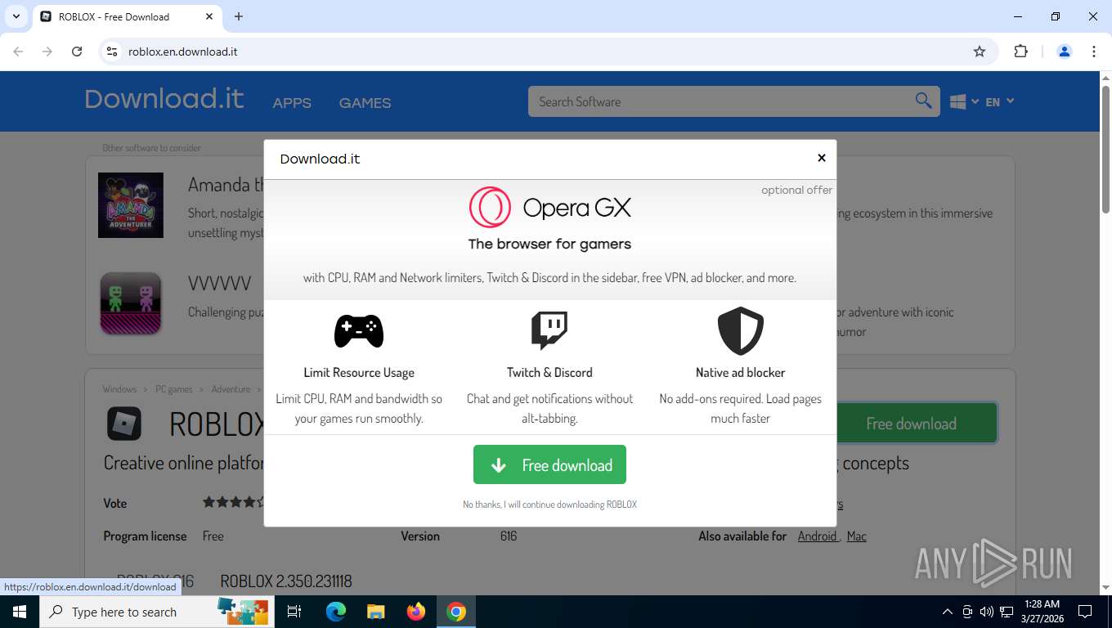
Task: Click the gamepad Limit Resource Usage icon
Action: [x=359, y=330]
